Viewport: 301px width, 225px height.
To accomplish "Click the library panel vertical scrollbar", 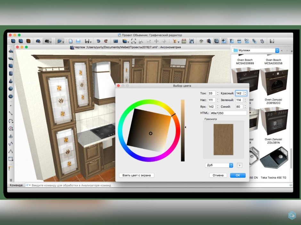I will click(x=291, y=158).
